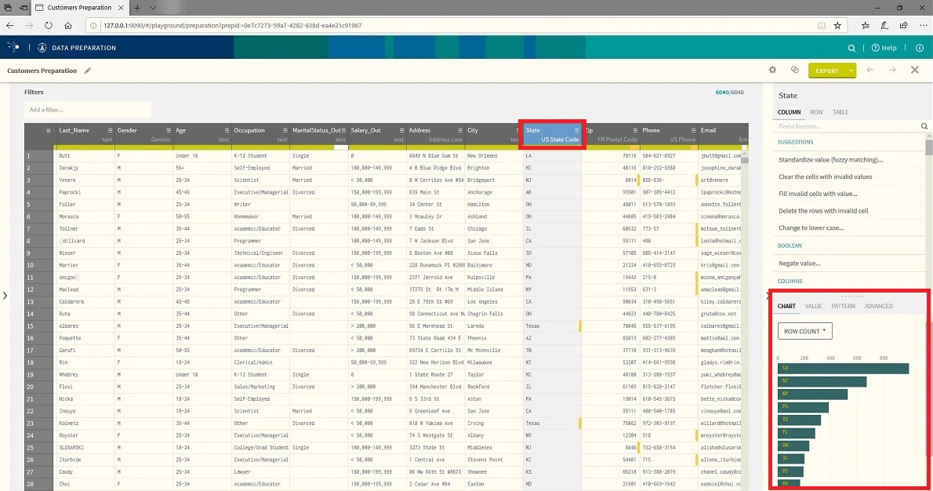Open the State column menu
Image resolution: width=933 pixels, height=491 pixels.
coord(576,130)
